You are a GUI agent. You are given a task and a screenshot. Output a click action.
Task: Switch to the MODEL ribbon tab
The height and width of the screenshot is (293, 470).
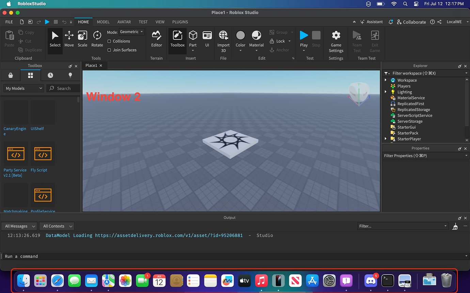(x=103, y=22)
